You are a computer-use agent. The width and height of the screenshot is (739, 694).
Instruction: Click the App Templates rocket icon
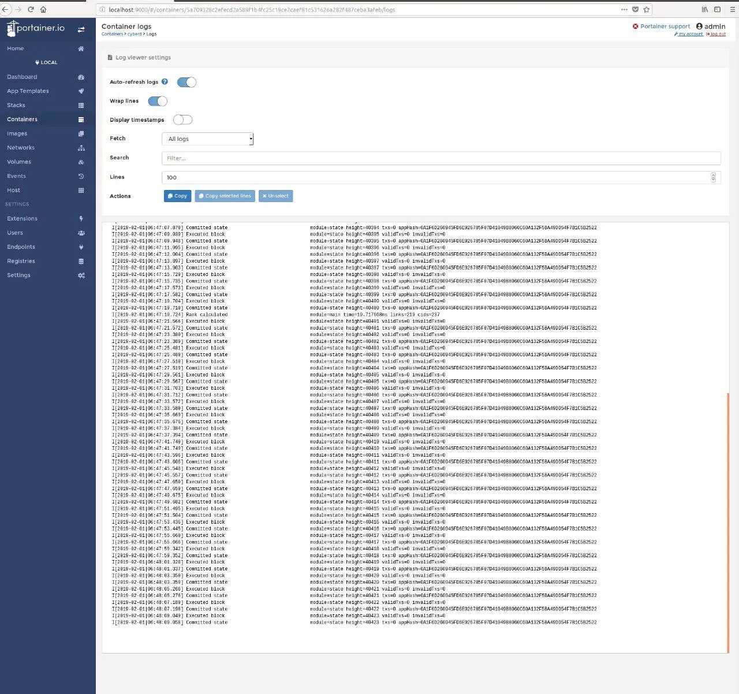(x=81, y=91)
